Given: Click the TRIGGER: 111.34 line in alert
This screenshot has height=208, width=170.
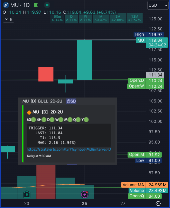Looking at the screenshot, I should pos(45,128).
